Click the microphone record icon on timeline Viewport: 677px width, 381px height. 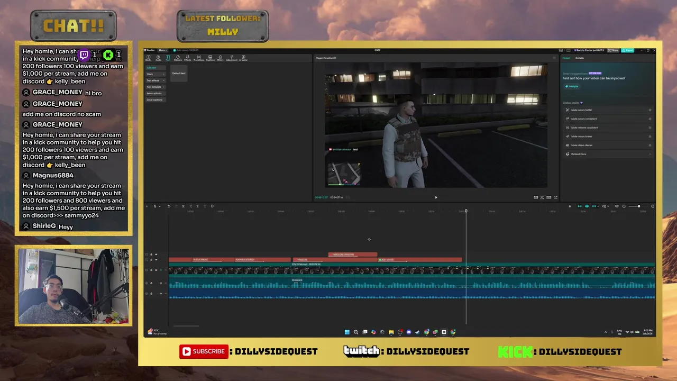(x=570, y=206)
